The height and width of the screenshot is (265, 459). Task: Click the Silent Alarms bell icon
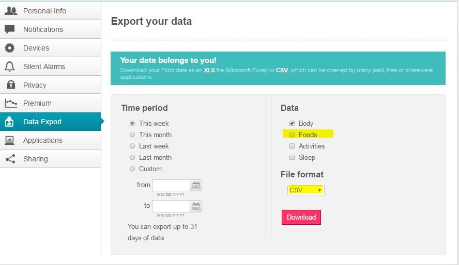pos(10,67)
